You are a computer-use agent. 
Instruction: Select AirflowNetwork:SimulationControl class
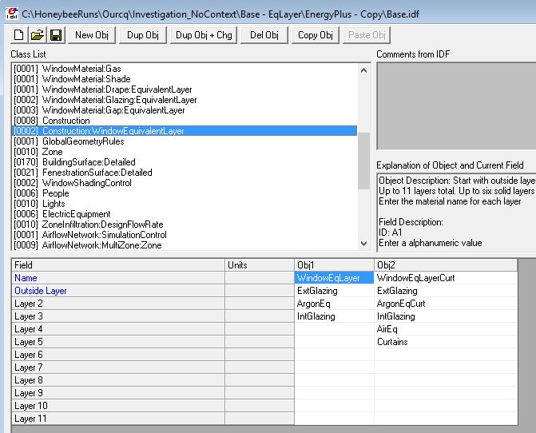tap(185, 235)
